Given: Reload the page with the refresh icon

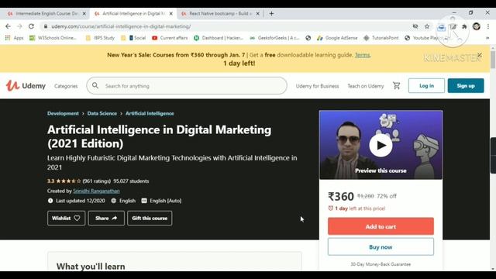Looking at the screenshot, I should 31,26.
